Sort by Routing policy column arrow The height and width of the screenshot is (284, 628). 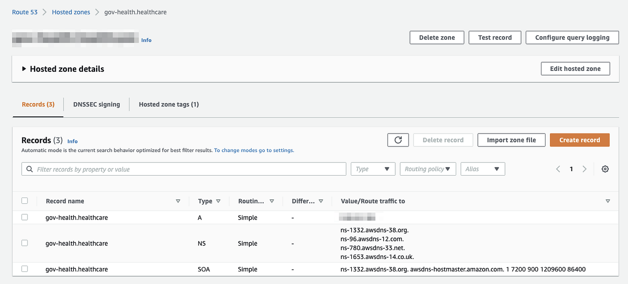[x=272, y=201]
